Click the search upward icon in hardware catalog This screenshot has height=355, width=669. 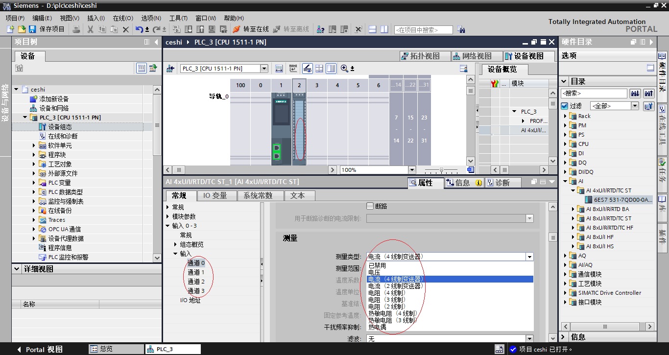click(x=648, y=93)
